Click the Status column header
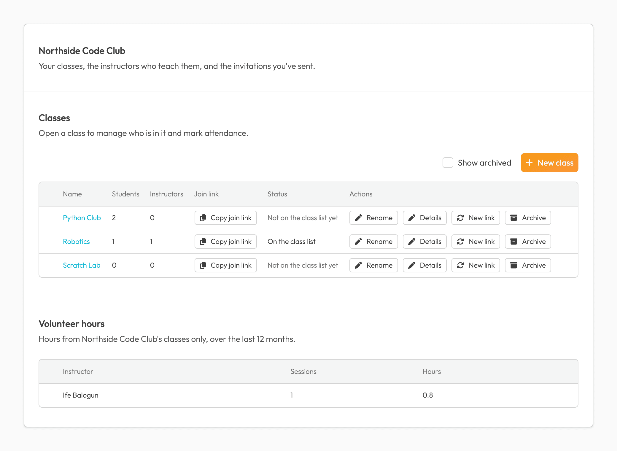The height and width of the screenshot is (451, 617). pyautogui.click(x=277, y=194)
